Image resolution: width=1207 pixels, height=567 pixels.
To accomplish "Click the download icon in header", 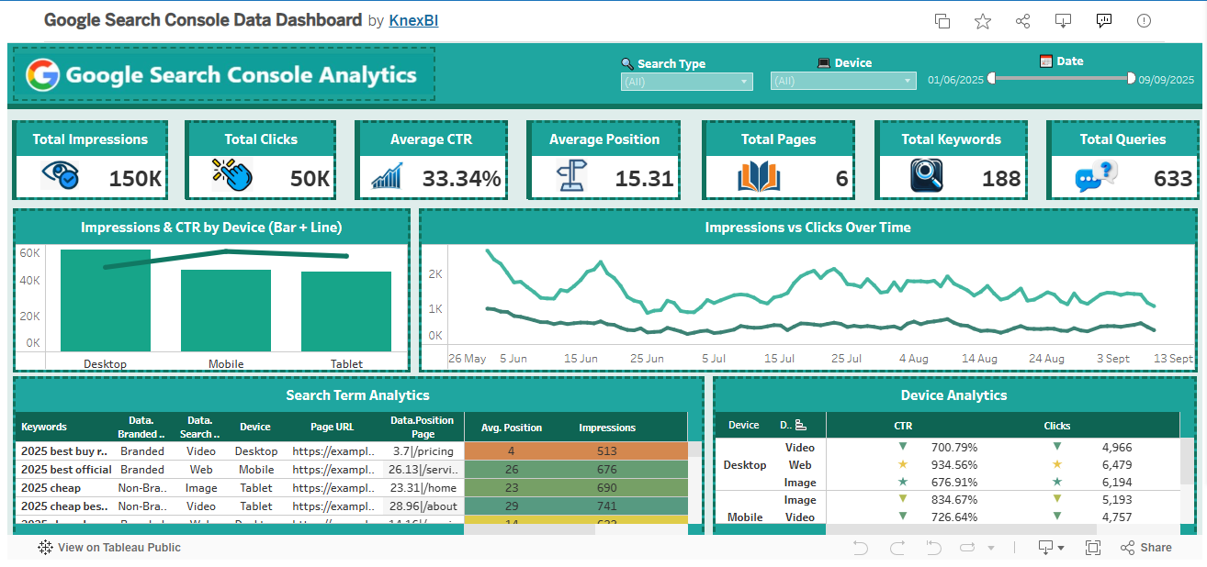I will [1064, 20].
